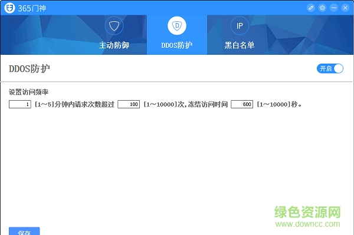Click the minutes input field showing 1
This screenshot has height=235, width=354.
pos(20,104)
